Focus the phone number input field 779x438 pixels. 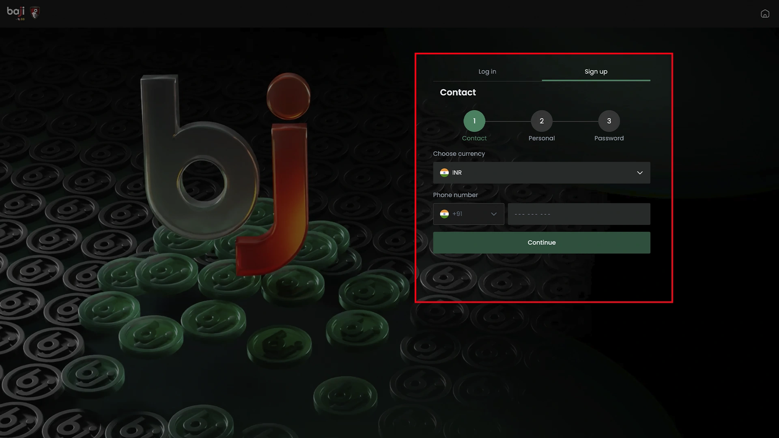[579, 214]
